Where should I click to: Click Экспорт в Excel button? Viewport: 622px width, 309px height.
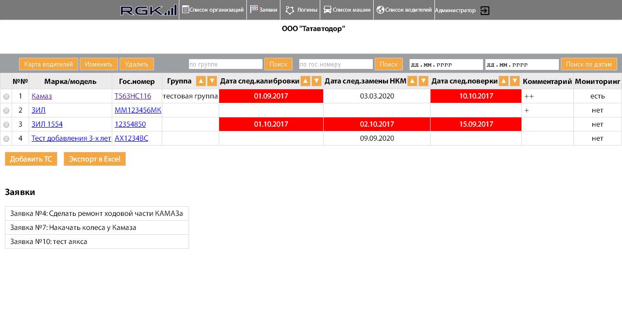point(95,159)
